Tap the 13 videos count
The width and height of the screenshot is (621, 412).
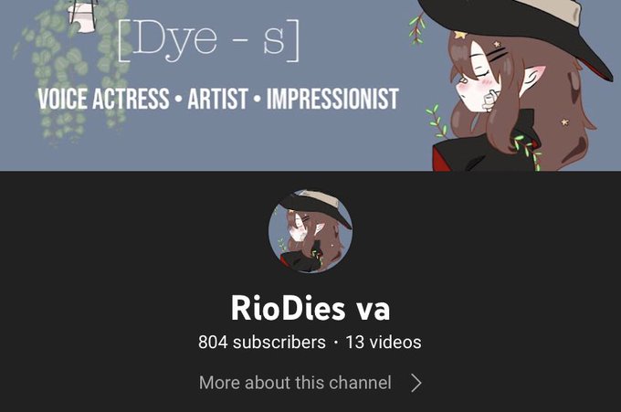tap(384, 342)
